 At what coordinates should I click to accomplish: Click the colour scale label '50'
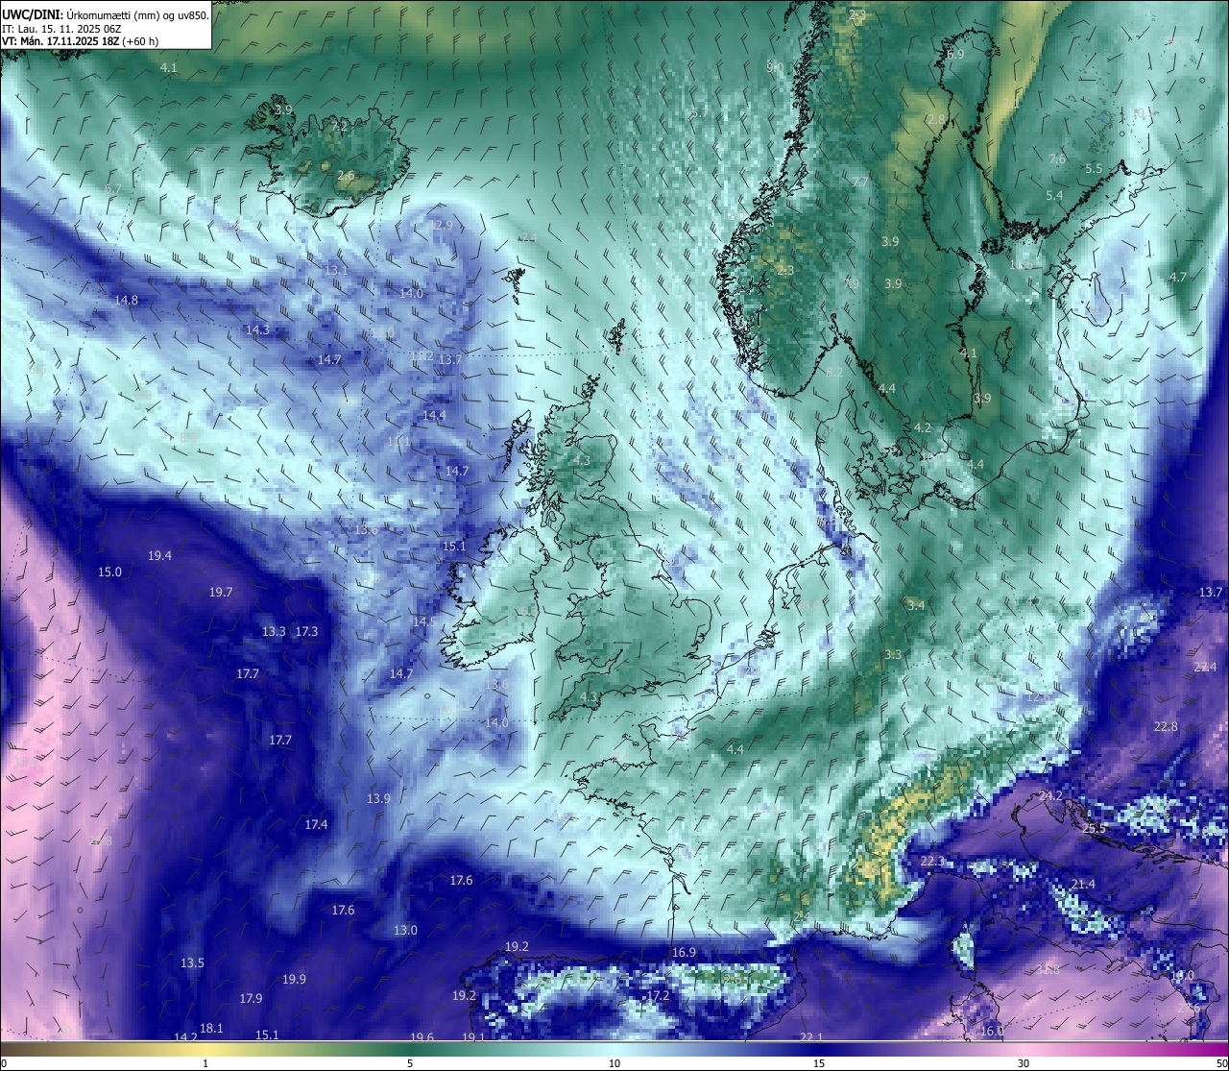pos(1220,1063)
